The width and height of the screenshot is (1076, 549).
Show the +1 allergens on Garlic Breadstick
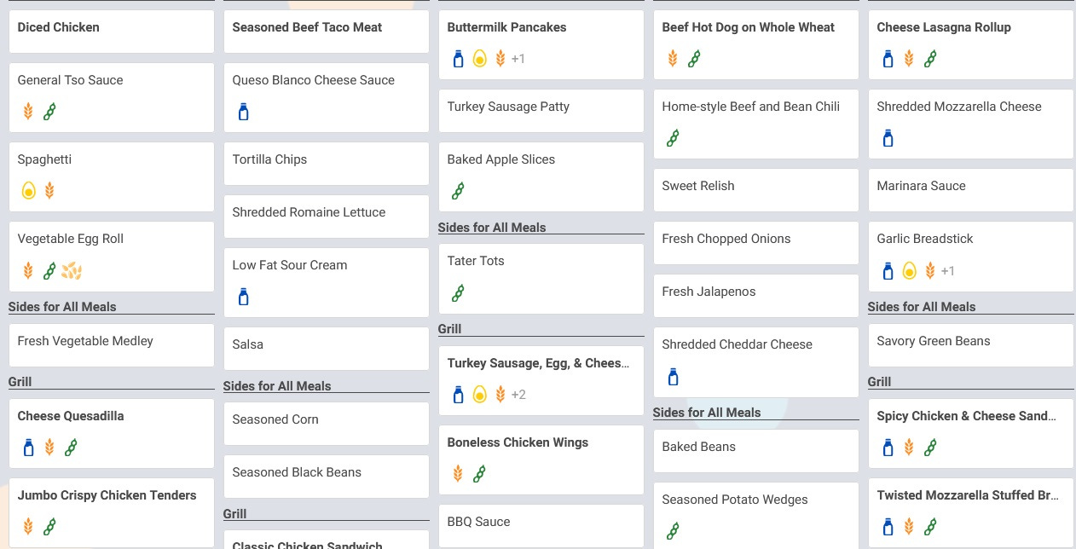(948, 271)
